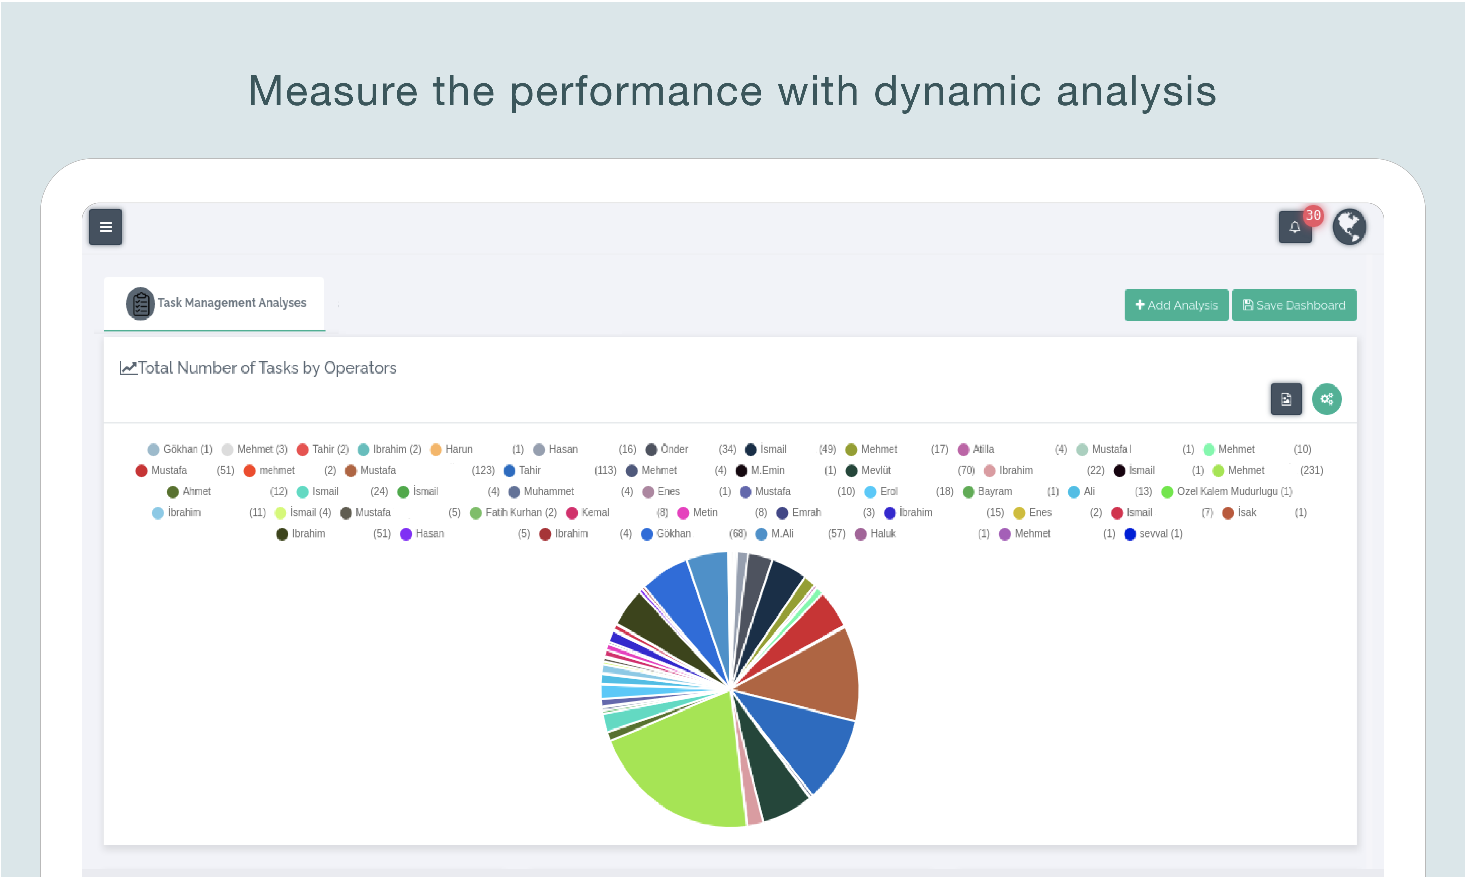
Task: Open the notifications bell
Action: [x=1294, y=228]
